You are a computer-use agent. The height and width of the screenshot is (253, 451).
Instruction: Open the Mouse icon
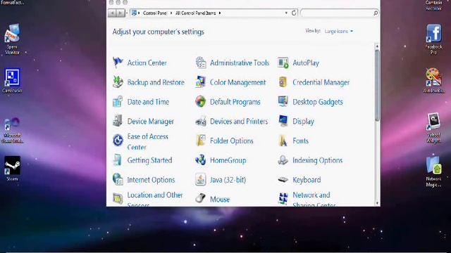click(x=201, y=198)
